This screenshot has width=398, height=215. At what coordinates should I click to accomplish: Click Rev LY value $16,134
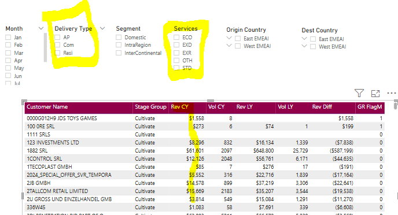coord(265,143)
